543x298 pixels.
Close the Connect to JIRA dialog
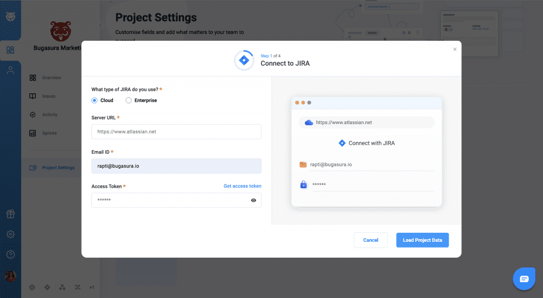point(454,49)
